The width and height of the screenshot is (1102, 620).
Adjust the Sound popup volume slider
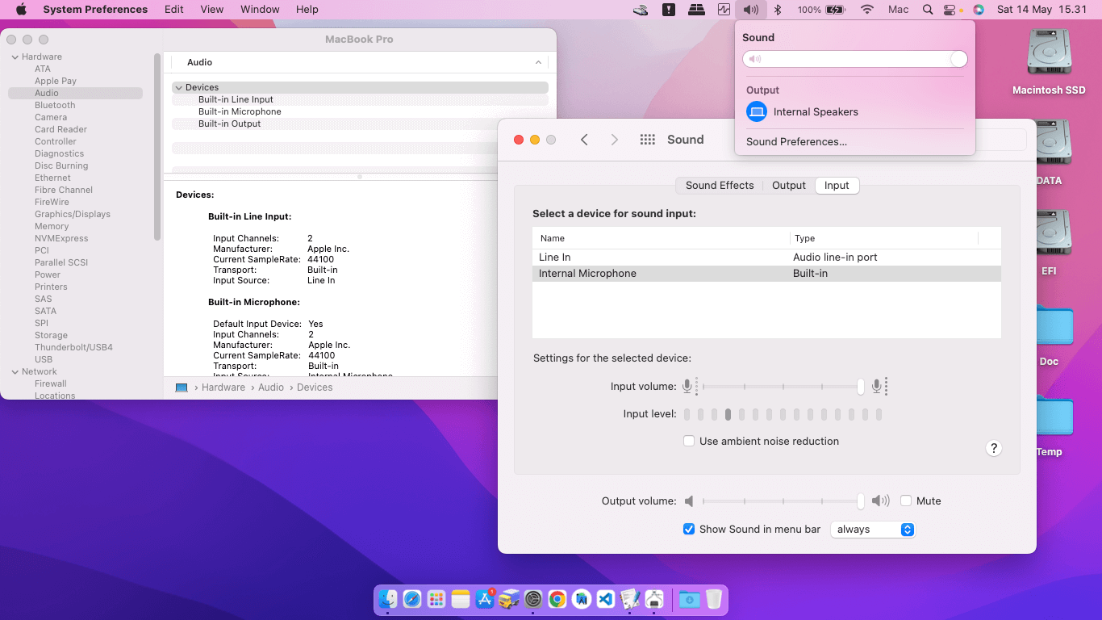click(x=855, y=59)
